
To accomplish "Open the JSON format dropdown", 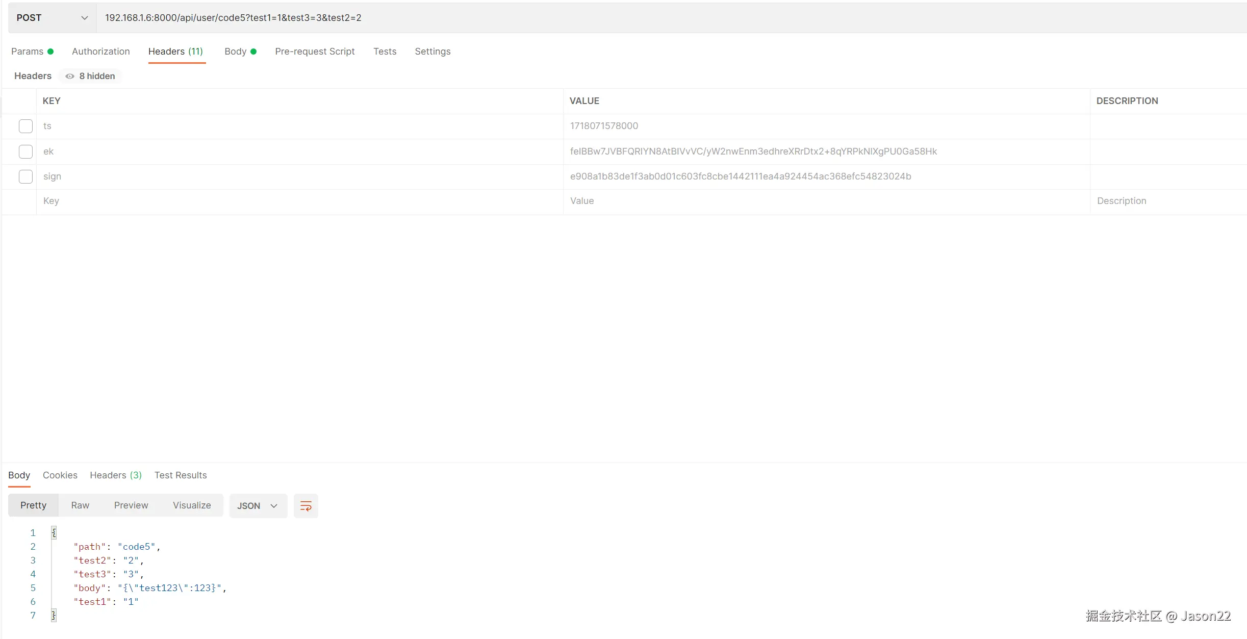I will (258, 505).
